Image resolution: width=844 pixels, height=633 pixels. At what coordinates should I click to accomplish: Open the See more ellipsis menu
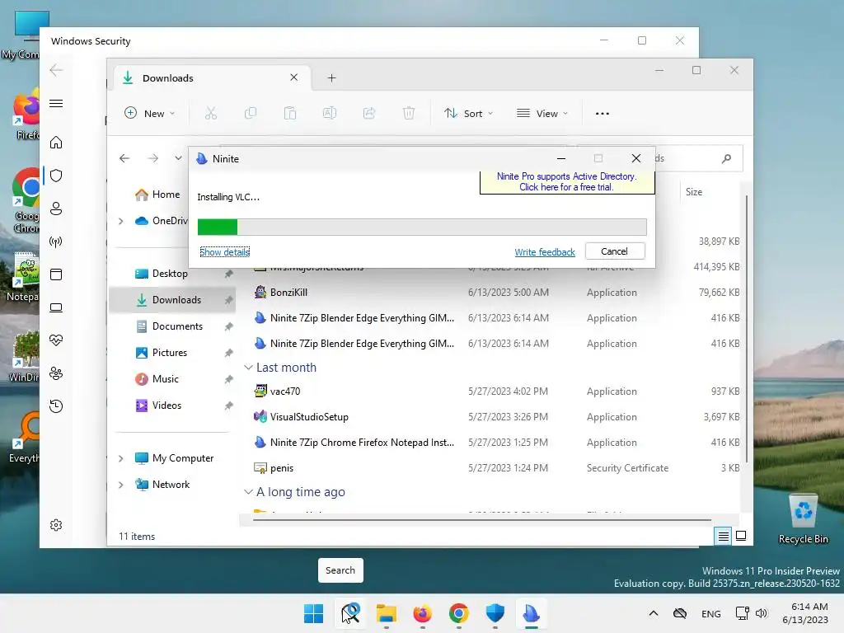pyautogui.click(x=603, y=114)
